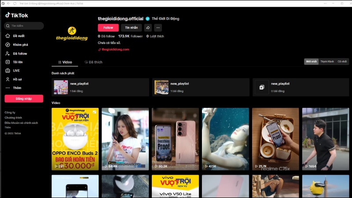
Task: Click browser back arrow
Action: point(8,4)
